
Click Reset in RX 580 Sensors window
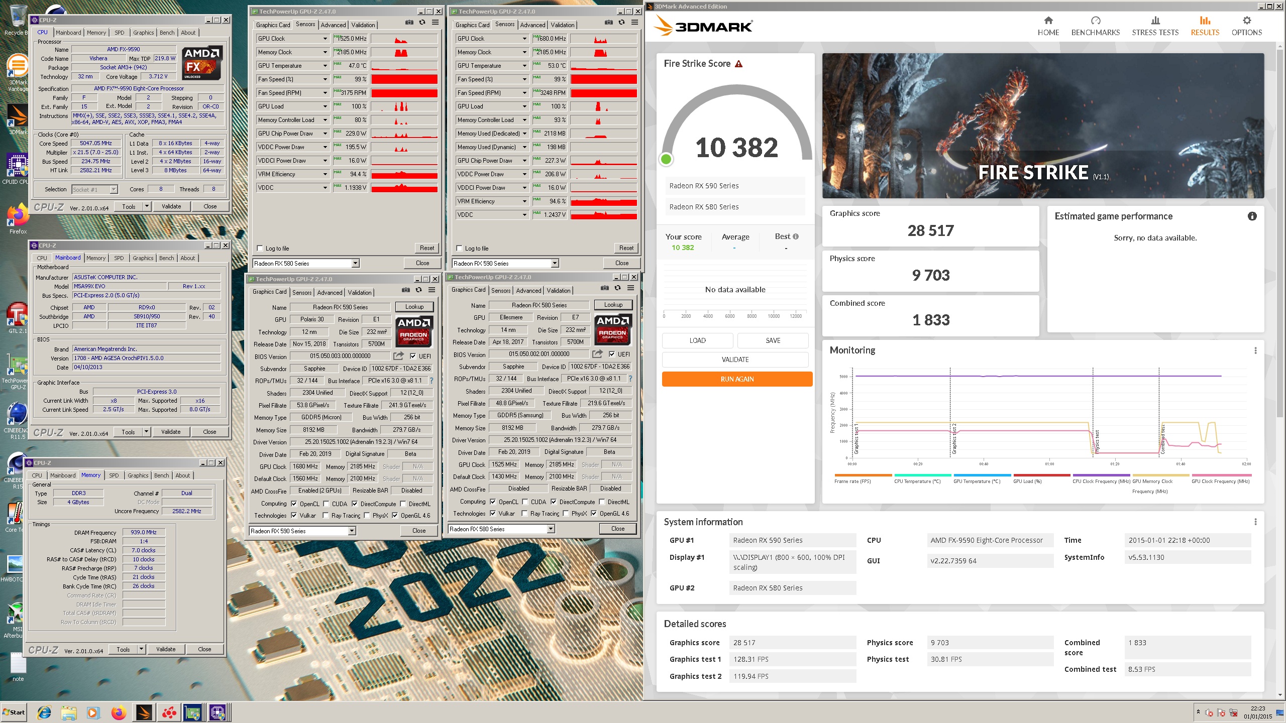point(427,248)
